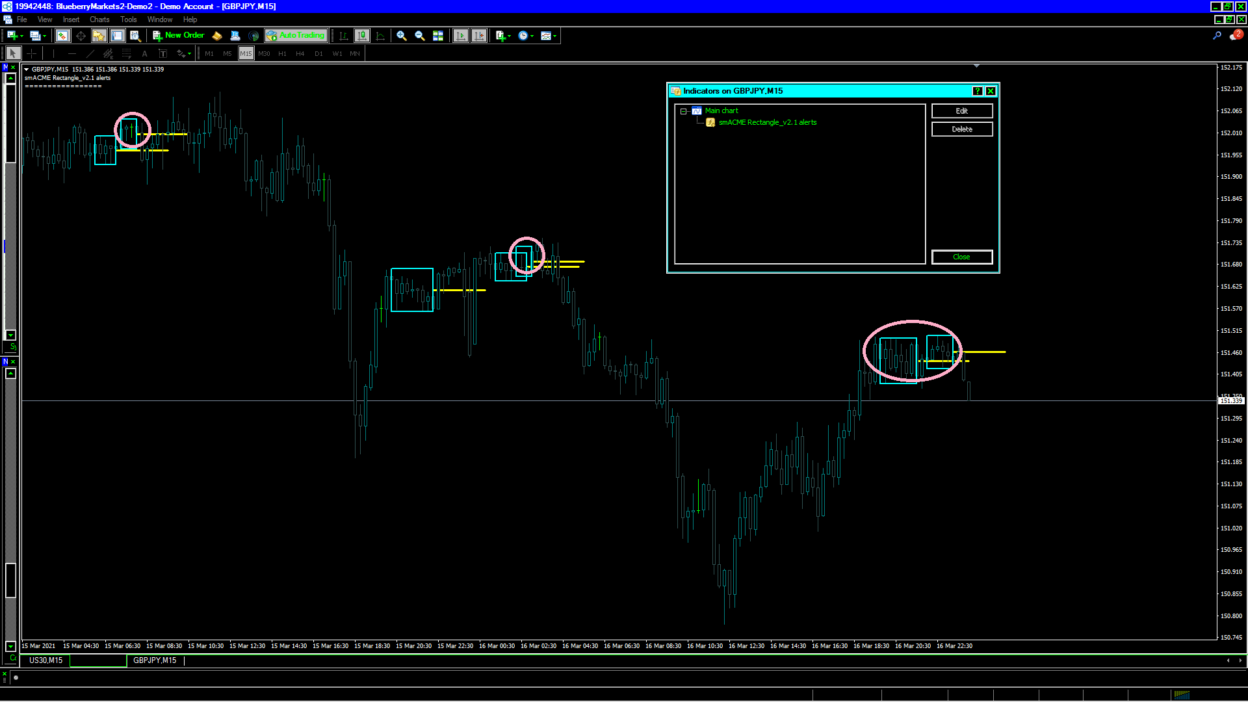The width and height of the screenshot is (1248, 702).
Task: Click the Edit button in Indicators dialog
Action: click(x=961, y=111)
